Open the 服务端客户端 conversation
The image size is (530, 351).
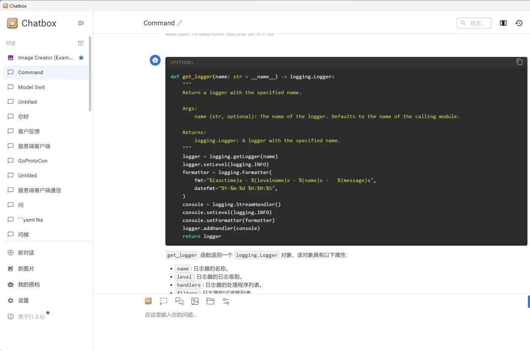pyautogui.click(x=46, y=146)
